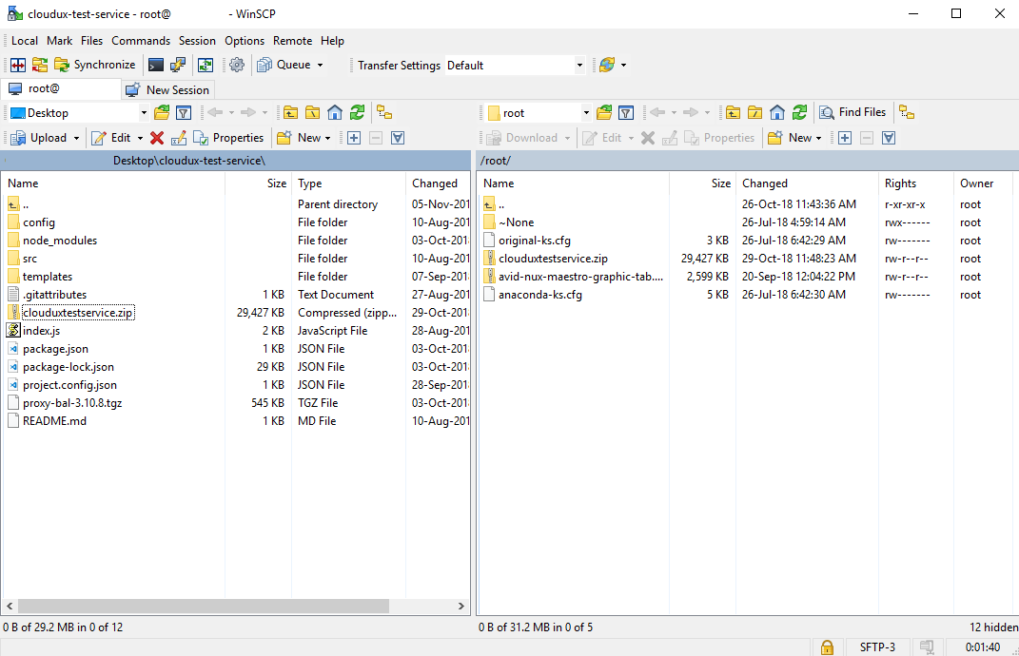The width and height of the screenshot is (1019, 656).
Task: Click the lock encryption icon in status bar
Action: click(827, 647)
